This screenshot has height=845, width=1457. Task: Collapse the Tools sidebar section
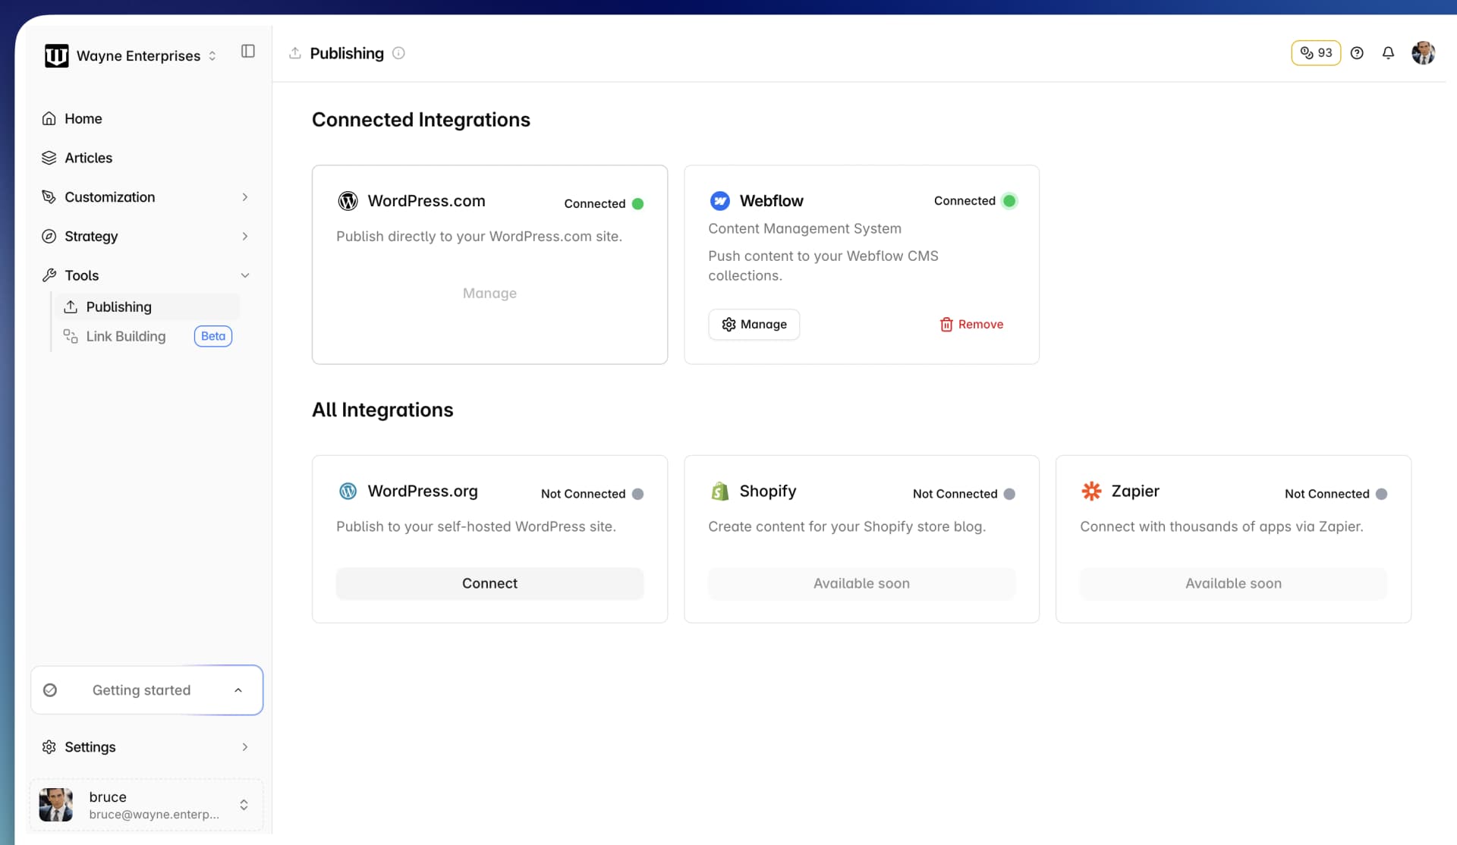pos(244,275)
